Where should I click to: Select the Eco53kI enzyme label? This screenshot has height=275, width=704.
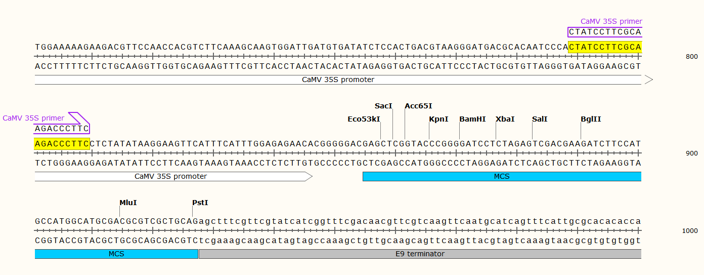[364, 119]
